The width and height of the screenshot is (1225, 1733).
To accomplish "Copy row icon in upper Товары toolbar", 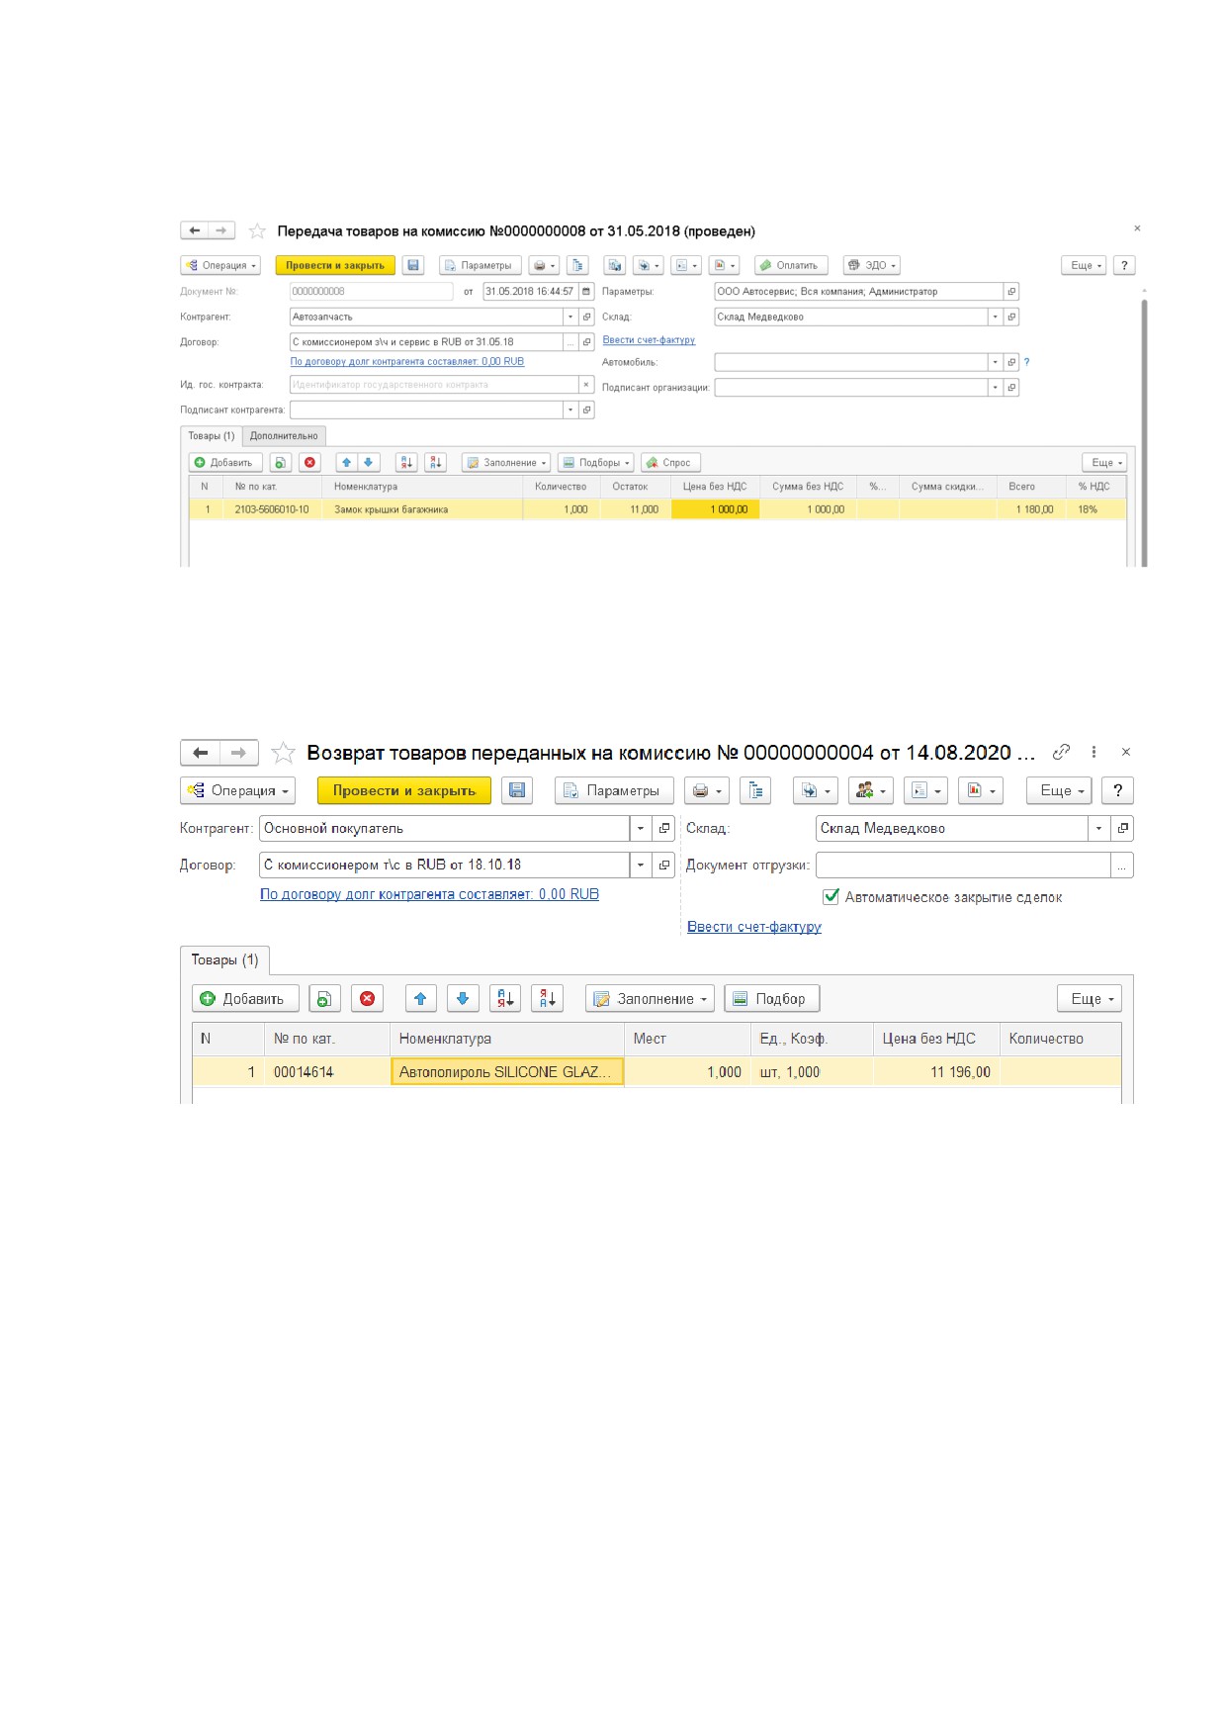I will pyautogui.click(x=280, y=462).
